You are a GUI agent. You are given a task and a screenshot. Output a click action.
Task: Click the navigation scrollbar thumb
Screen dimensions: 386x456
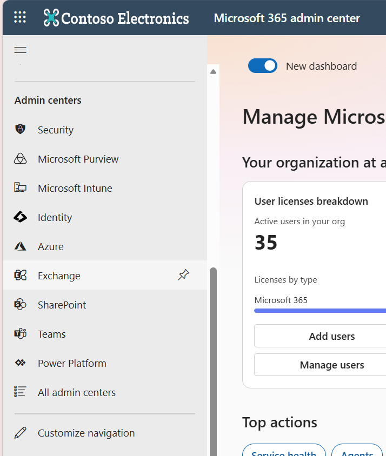(213, 361)
